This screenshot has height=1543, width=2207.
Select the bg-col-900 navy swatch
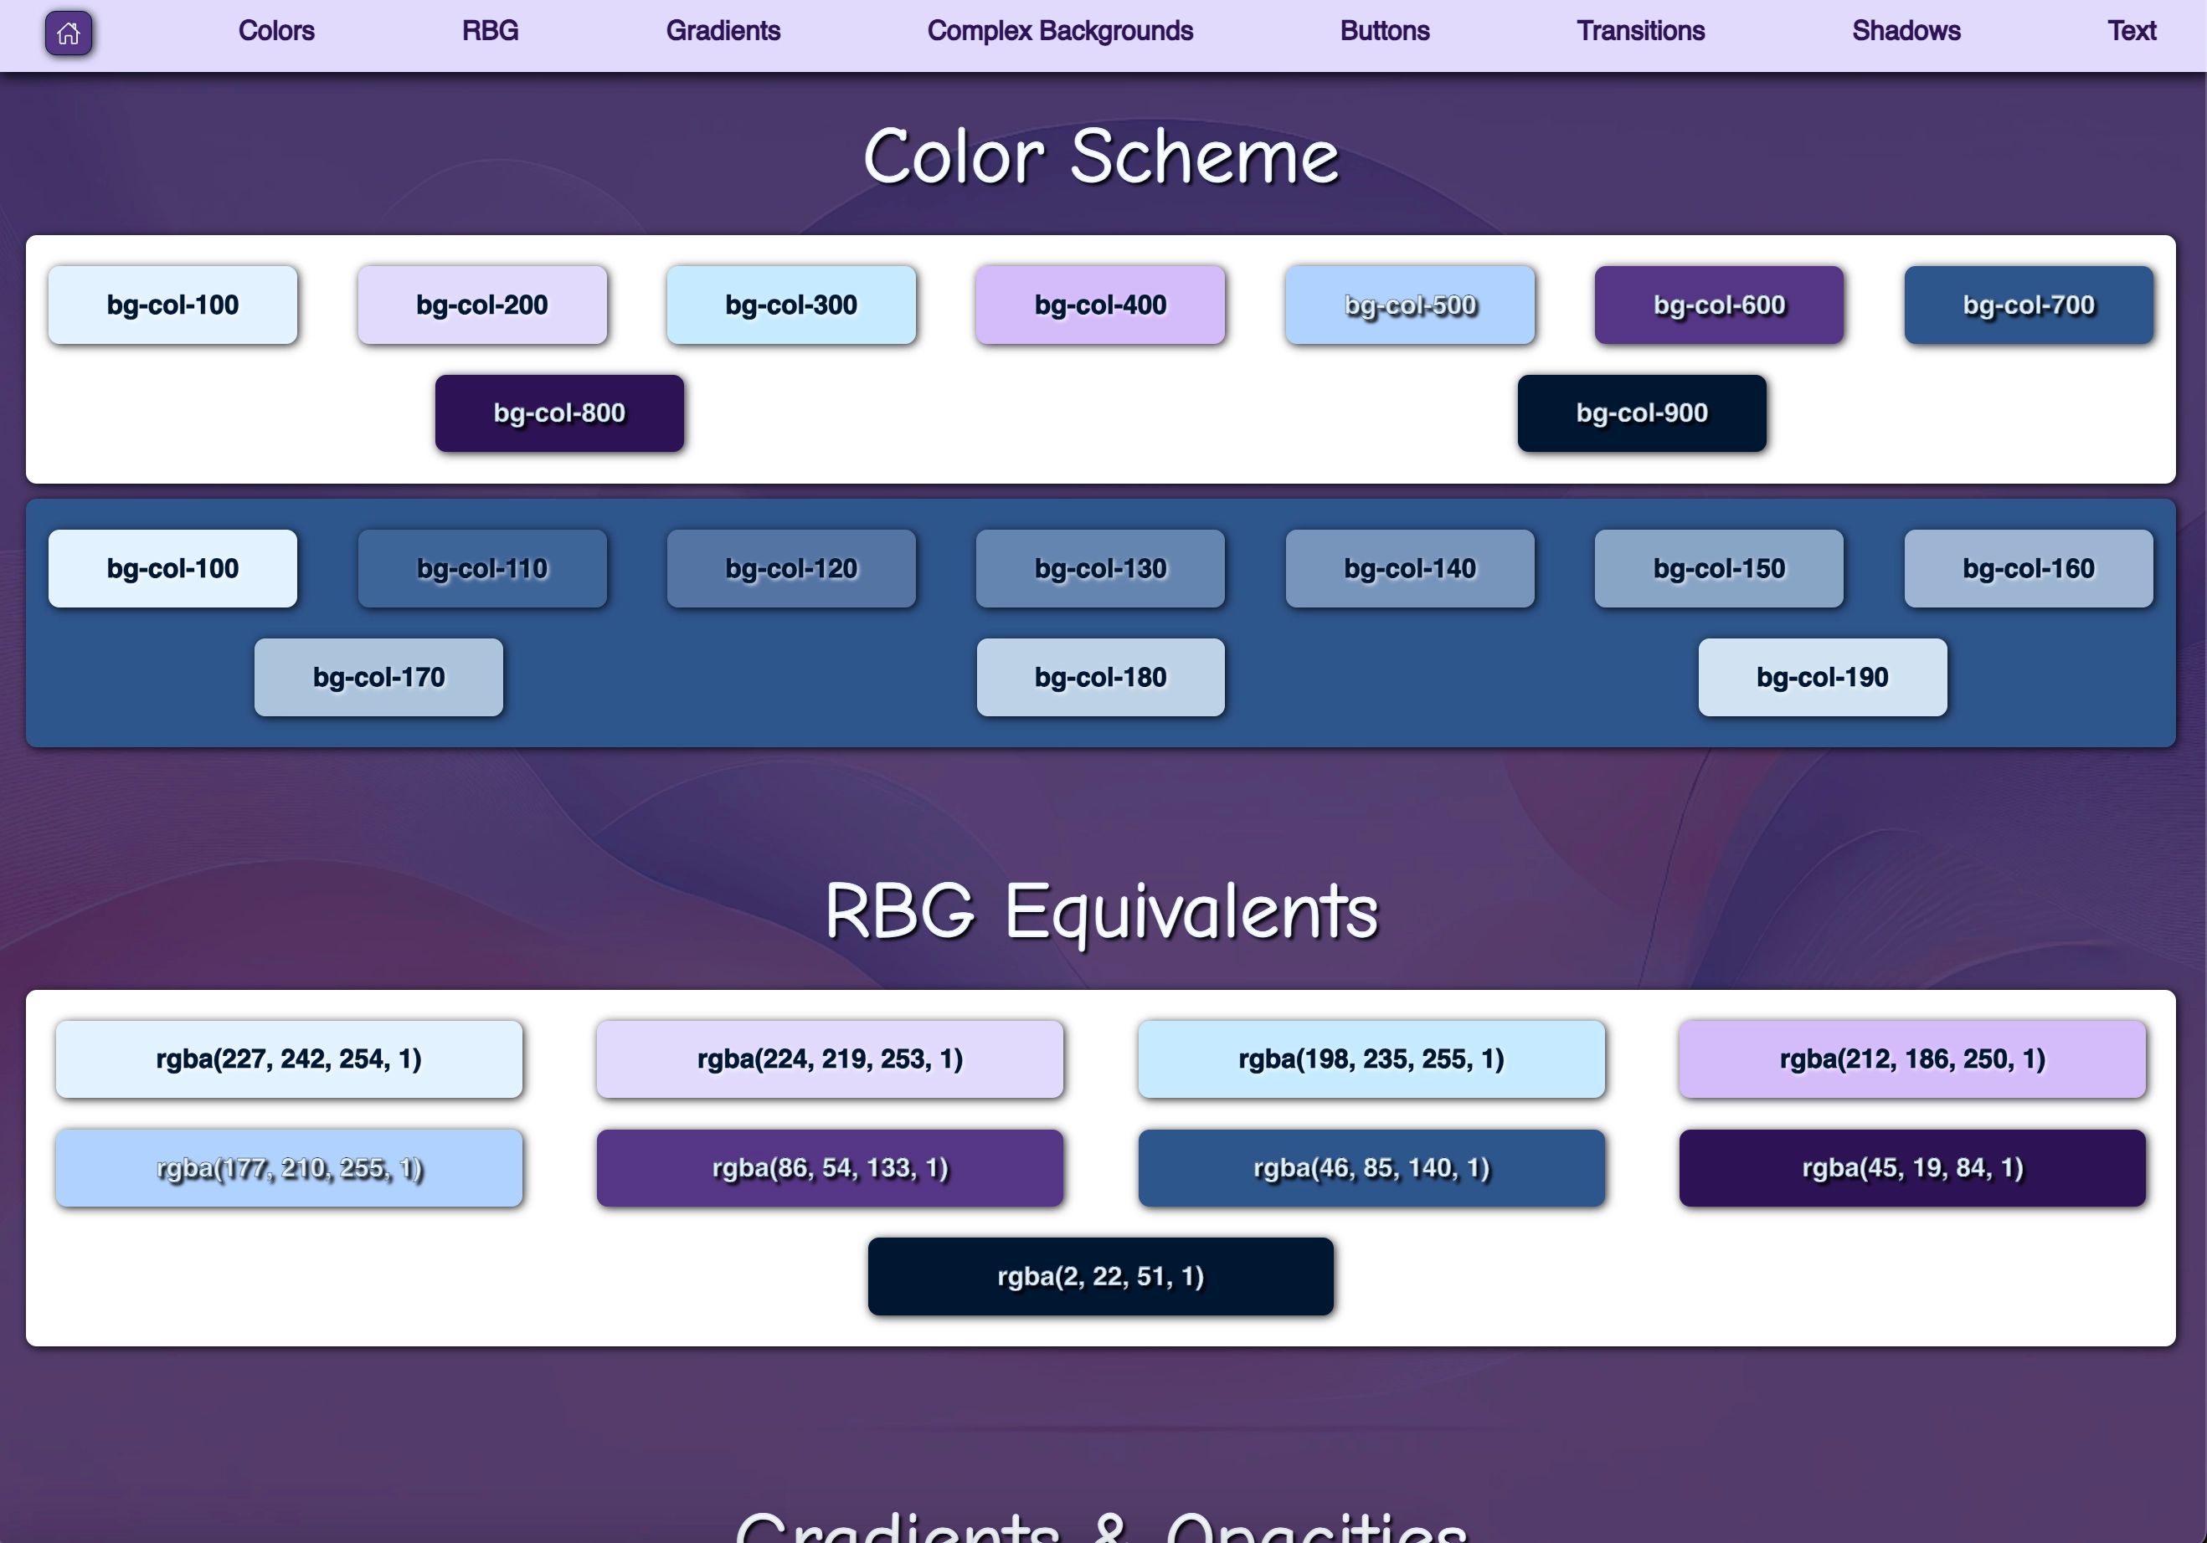[x=1642, y=413]
